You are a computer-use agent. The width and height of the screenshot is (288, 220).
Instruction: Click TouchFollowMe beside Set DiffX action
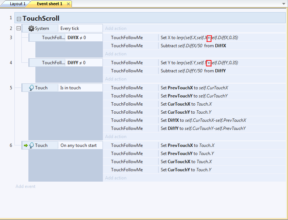127,120
